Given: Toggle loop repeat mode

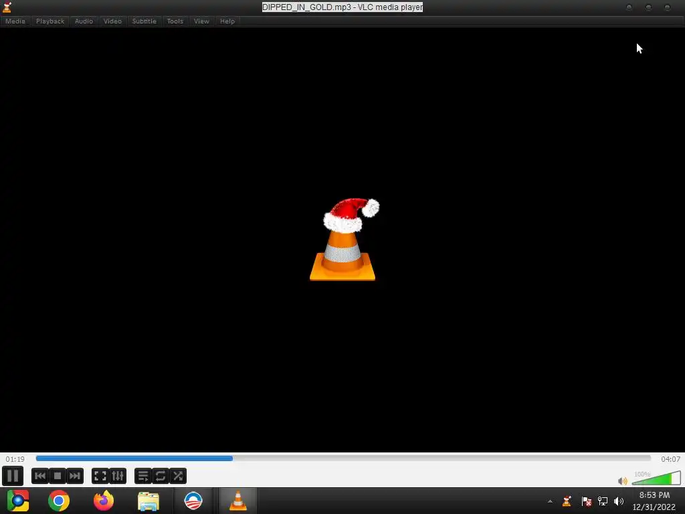Looking at the screenshot, I should coord(161,476).
